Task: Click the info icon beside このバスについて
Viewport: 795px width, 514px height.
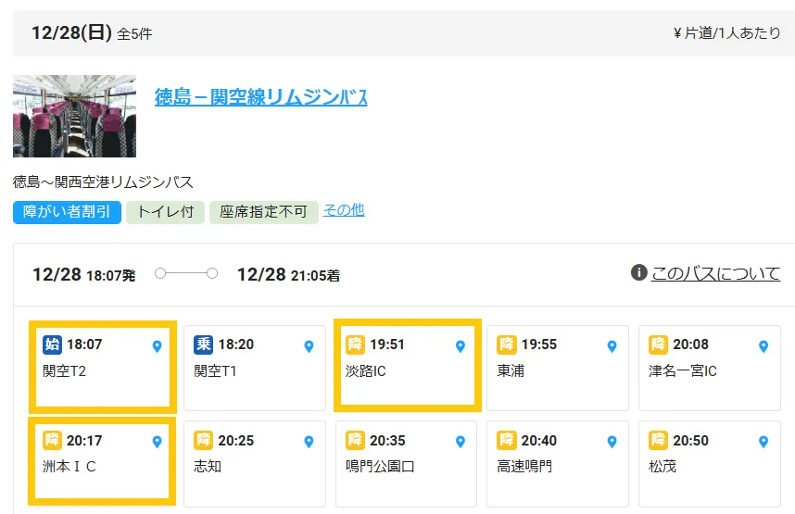Action: (x=638, y=272)
